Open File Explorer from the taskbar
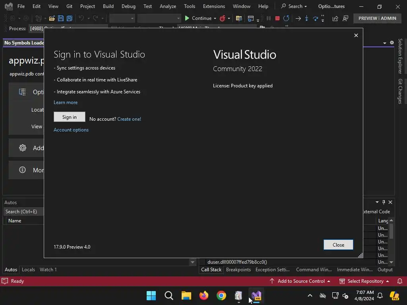The image size is (407, 305). (x=186, y=295)
